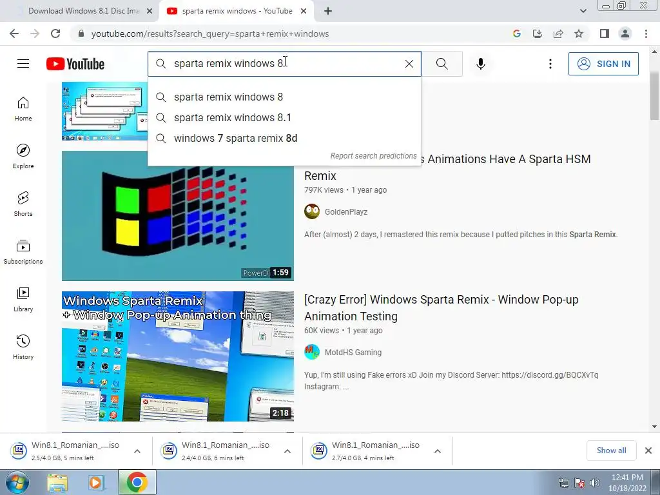Image resolution: width=660 pixels, height=495 pixels.
Task: Click the taskbar clock showing 12:41 PM
Action: coord(627,483)
